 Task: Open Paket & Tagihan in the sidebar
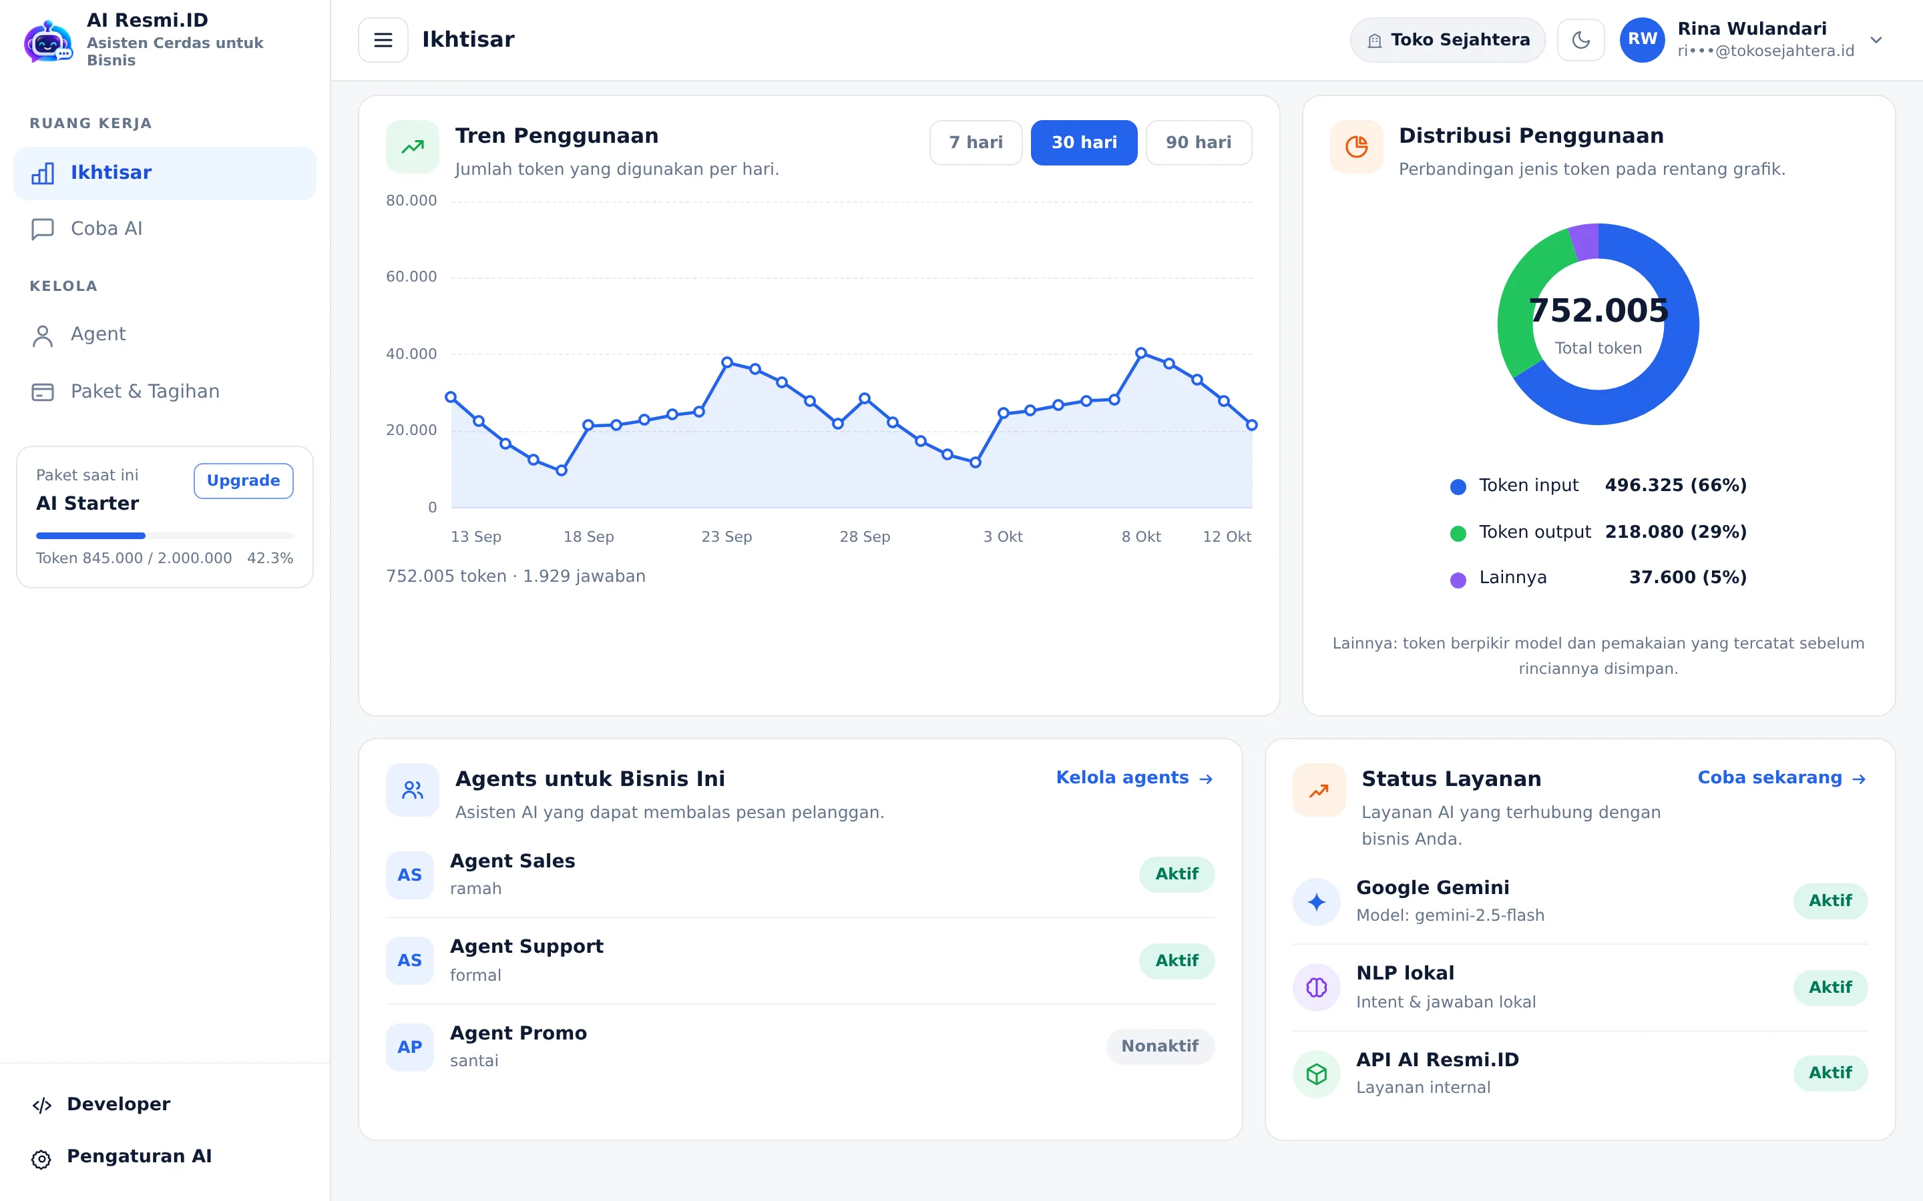coord(164,392)
